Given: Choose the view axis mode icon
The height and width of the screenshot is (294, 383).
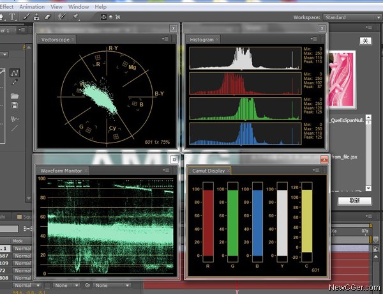Looking at the screenshot, I should pyautogui.click(x=117, y=17).
